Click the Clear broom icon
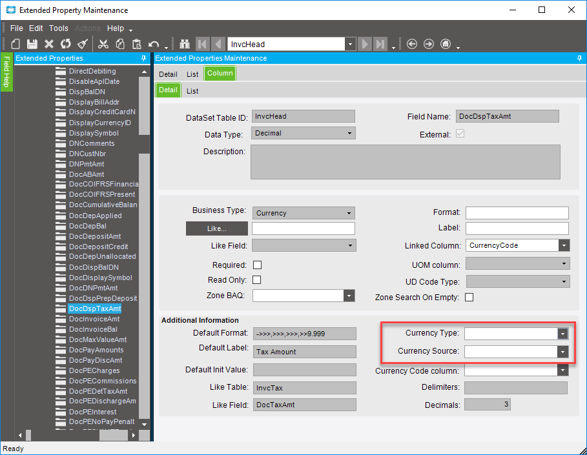The height and width of the screenshot is (455, 587). click(x=82, y=44)
